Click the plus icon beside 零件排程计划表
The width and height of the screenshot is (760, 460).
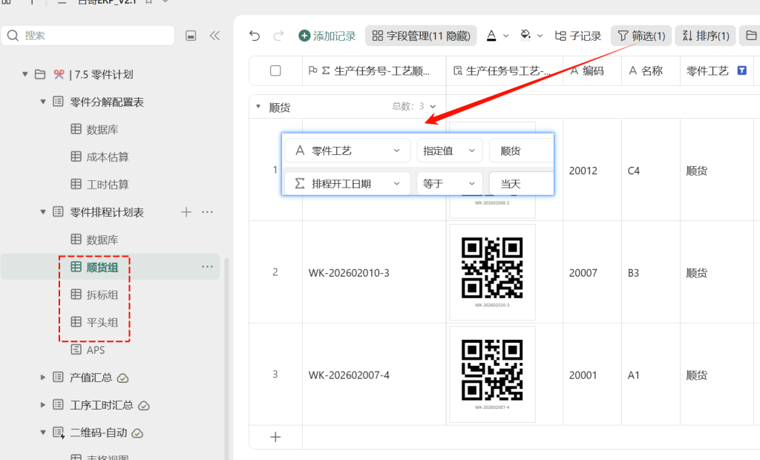pyautogui.click(x=186, y=212)
